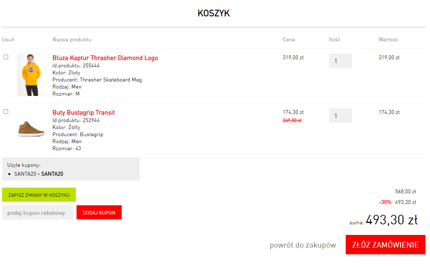Screen dimensions: 430x267
Task: Click Złóż zamówienie to place order
Action: point(386,245)
